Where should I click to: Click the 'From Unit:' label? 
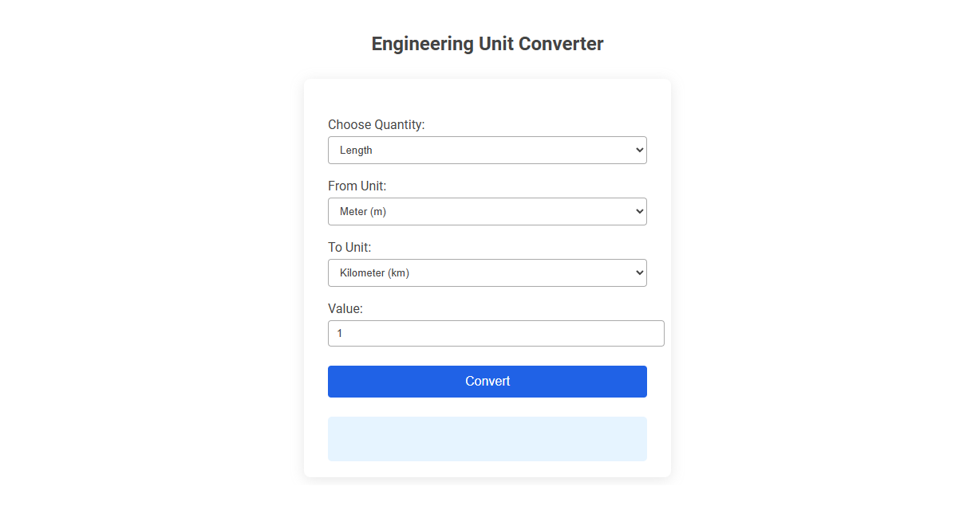coord(357,186)
